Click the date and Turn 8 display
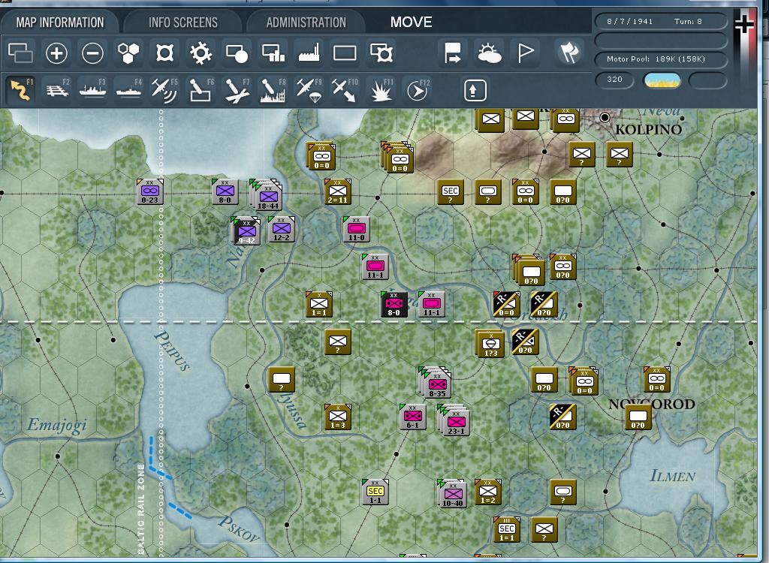The width and height of the screenshot is (769, 563). pos(661,22)
